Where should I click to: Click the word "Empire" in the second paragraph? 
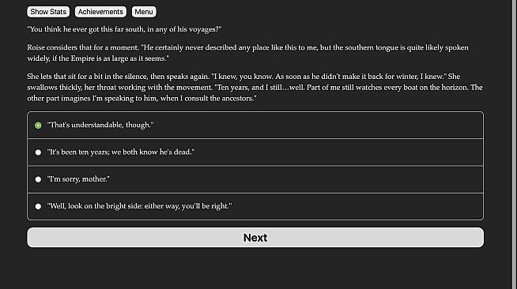point(82,58)
